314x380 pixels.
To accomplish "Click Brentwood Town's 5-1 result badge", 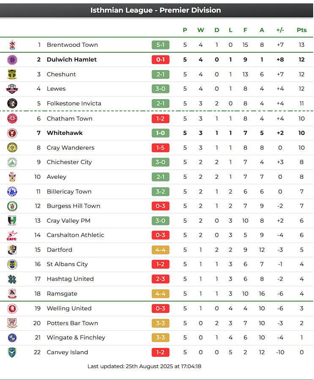I will pyautogui.click(x=161, y=45).
